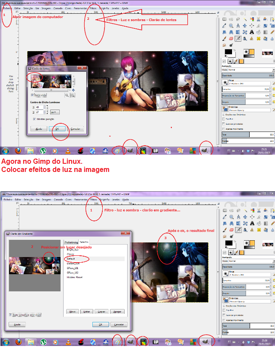This screenshot has height=349, width=275.
Task: Switch to the Selector tab
Action: point(84,242)
